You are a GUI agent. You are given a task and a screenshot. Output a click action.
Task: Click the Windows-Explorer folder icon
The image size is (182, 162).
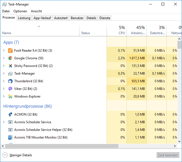(x=10, y=96)
